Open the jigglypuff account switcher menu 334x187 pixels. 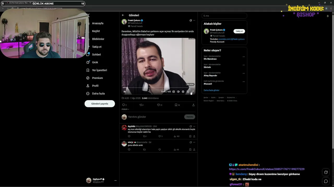(x=101, y=180)
